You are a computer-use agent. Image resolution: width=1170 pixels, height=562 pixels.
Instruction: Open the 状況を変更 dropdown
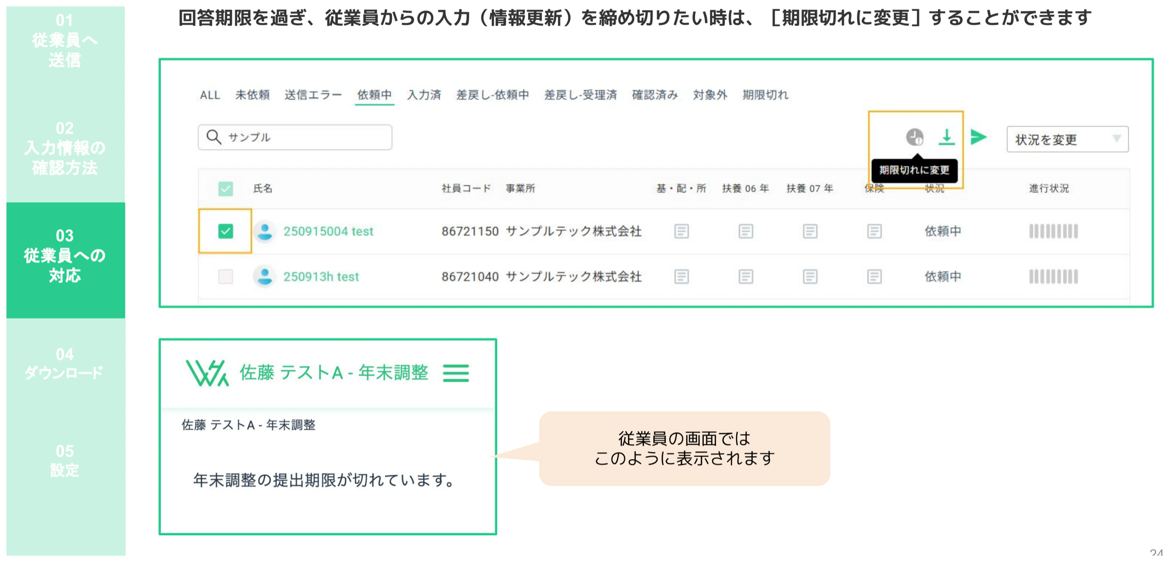1067,139
